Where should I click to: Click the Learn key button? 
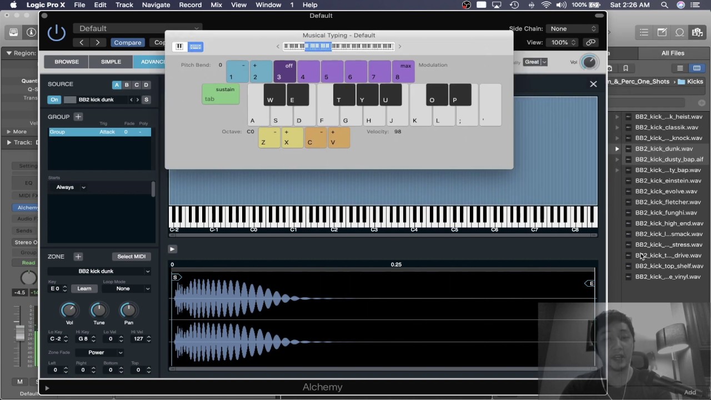pos(84,288)
